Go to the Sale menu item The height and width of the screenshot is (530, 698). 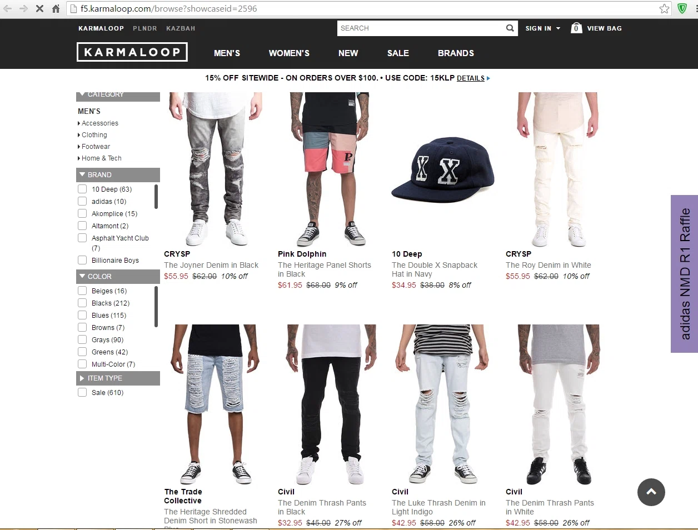pyautogui.click(x=398, y=53)
